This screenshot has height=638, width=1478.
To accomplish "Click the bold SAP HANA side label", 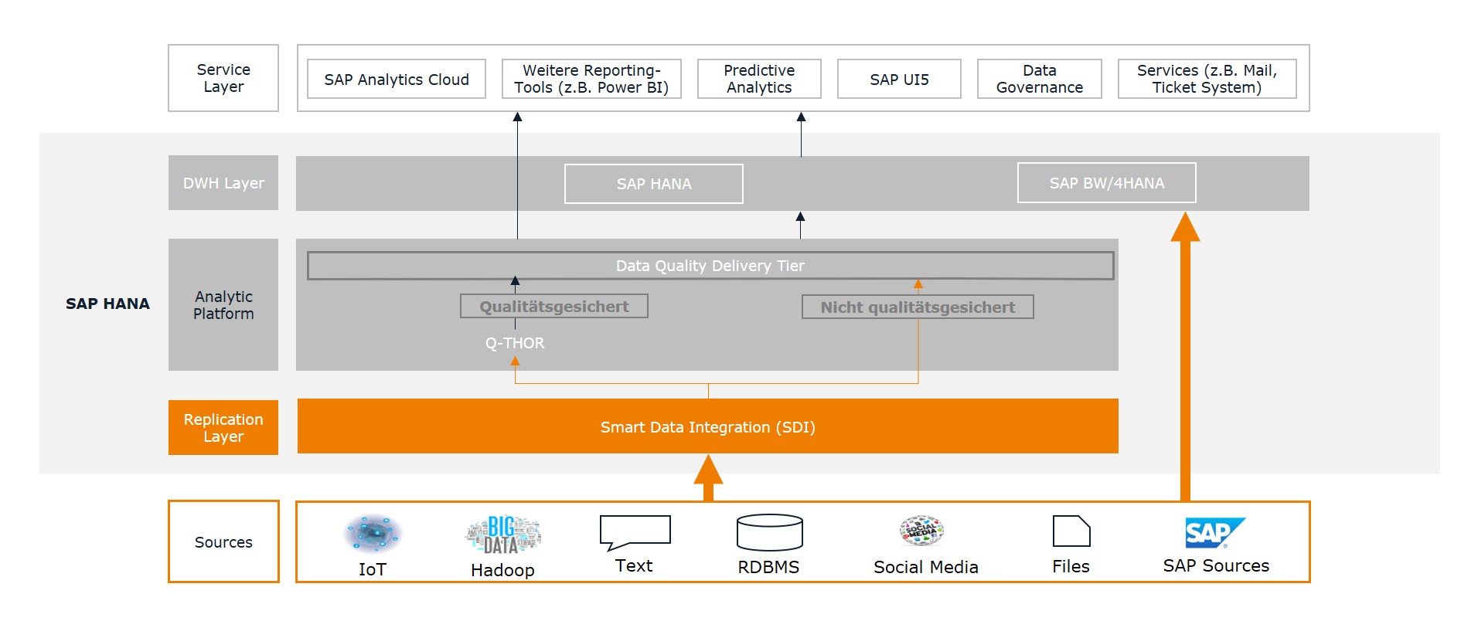I will 107,304.
